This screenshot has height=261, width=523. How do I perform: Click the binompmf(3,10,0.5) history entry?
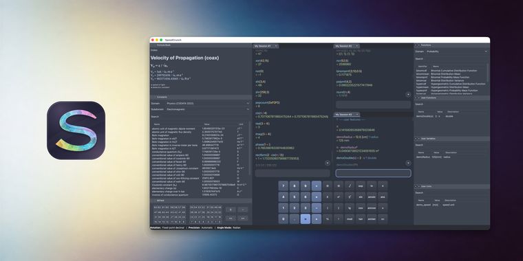coord(350,71)
